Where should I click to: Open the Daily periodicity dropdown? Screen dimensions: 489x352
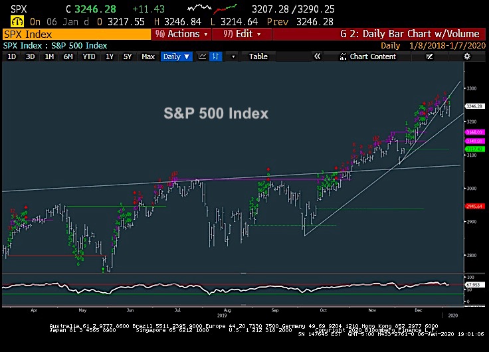click(x=176, y=56)
